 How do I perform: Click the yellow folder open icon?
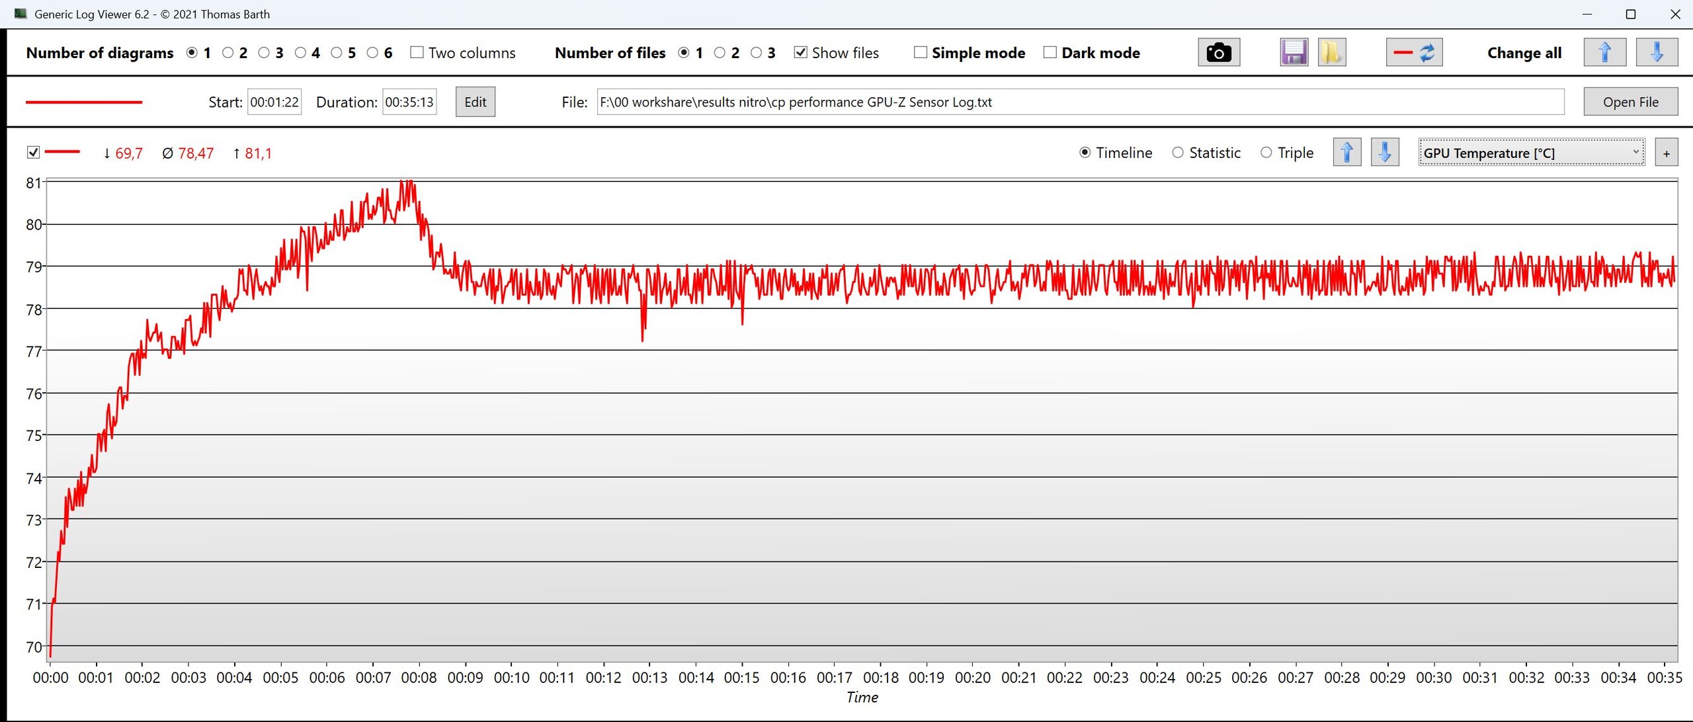(1331, 53)
